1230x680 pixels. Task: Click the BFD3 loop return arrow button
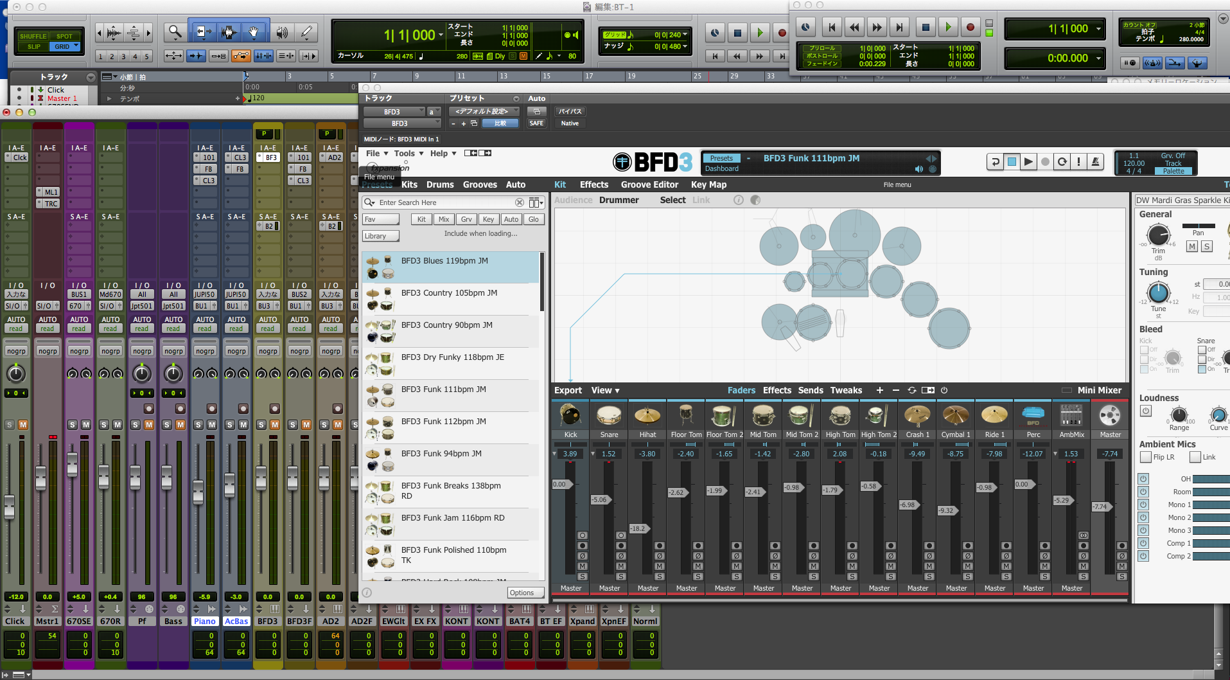(x=995, y=162)
